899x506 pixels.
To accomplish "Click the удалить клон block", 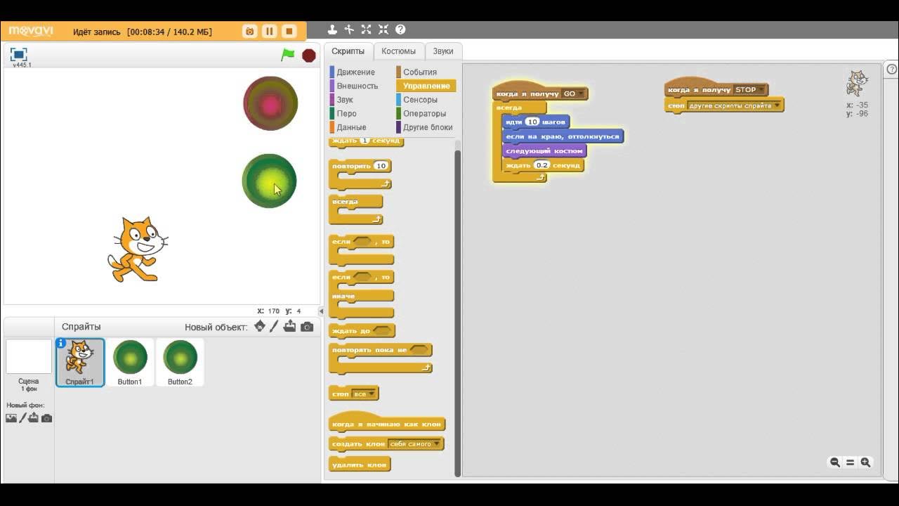I will 359,465.
